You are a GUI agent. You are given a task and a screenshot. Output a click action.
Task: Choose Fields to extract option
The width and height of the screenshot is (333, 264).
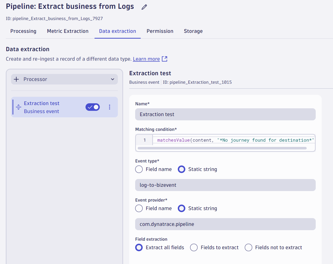click(x=194, y=247)
